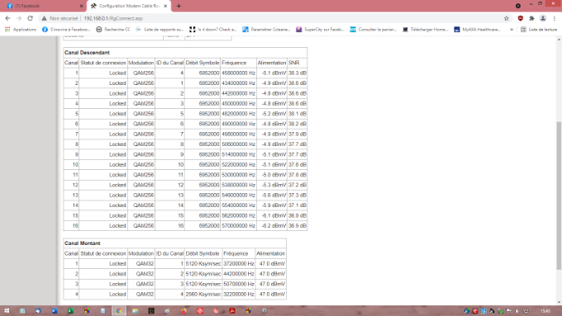The width and height of the screenshot is (562, 316).
Task: Switch to the Facebook tab
Action: pyautogui.click(x=43, y=6)
